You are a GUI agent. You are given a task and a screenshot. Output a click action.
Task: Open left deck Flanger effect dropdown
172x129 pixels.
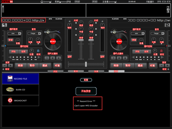[x=40, y=33]
